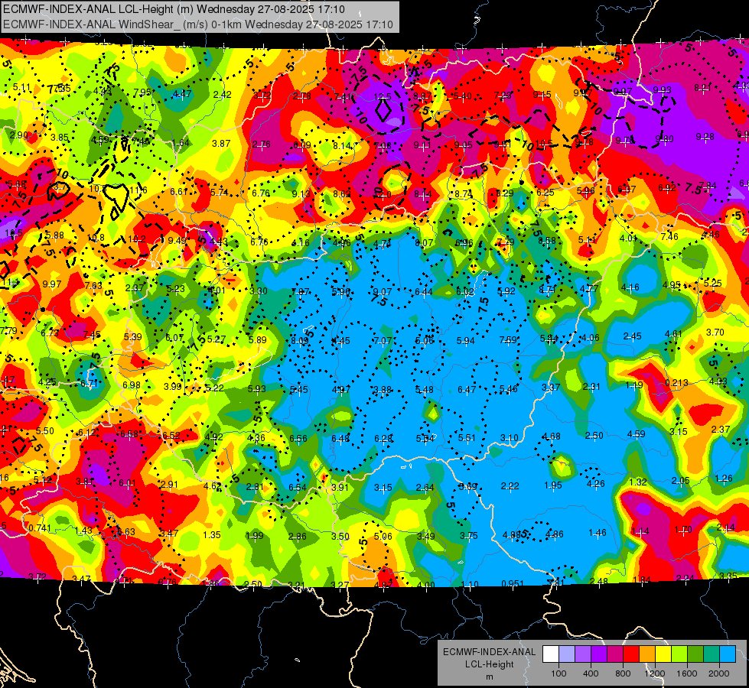
Task: Click the grid value 1.35
Action: coord(212,535)
